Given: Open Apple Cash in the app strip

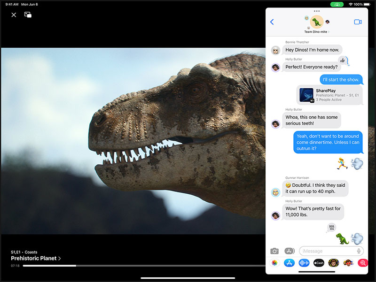Looking at the screenshot, I should pyautogui.click(x=319, y=263).
